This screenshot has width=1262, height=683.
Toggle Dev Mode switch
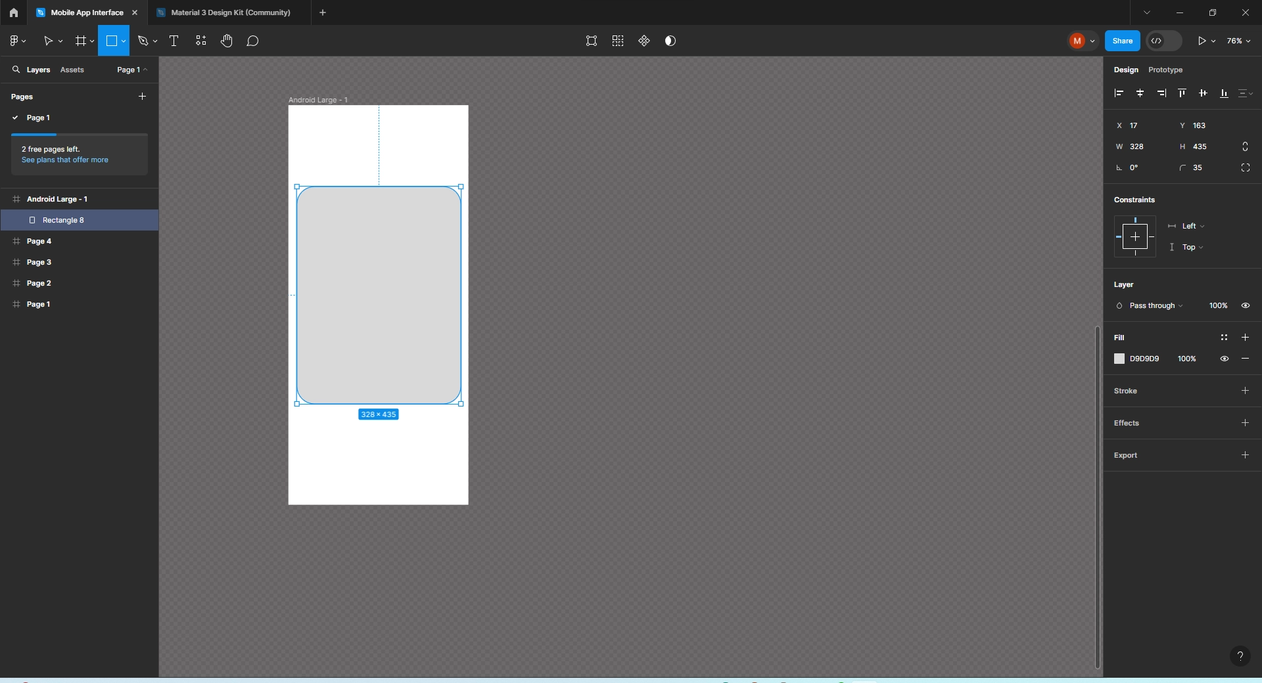[1164, 41]
